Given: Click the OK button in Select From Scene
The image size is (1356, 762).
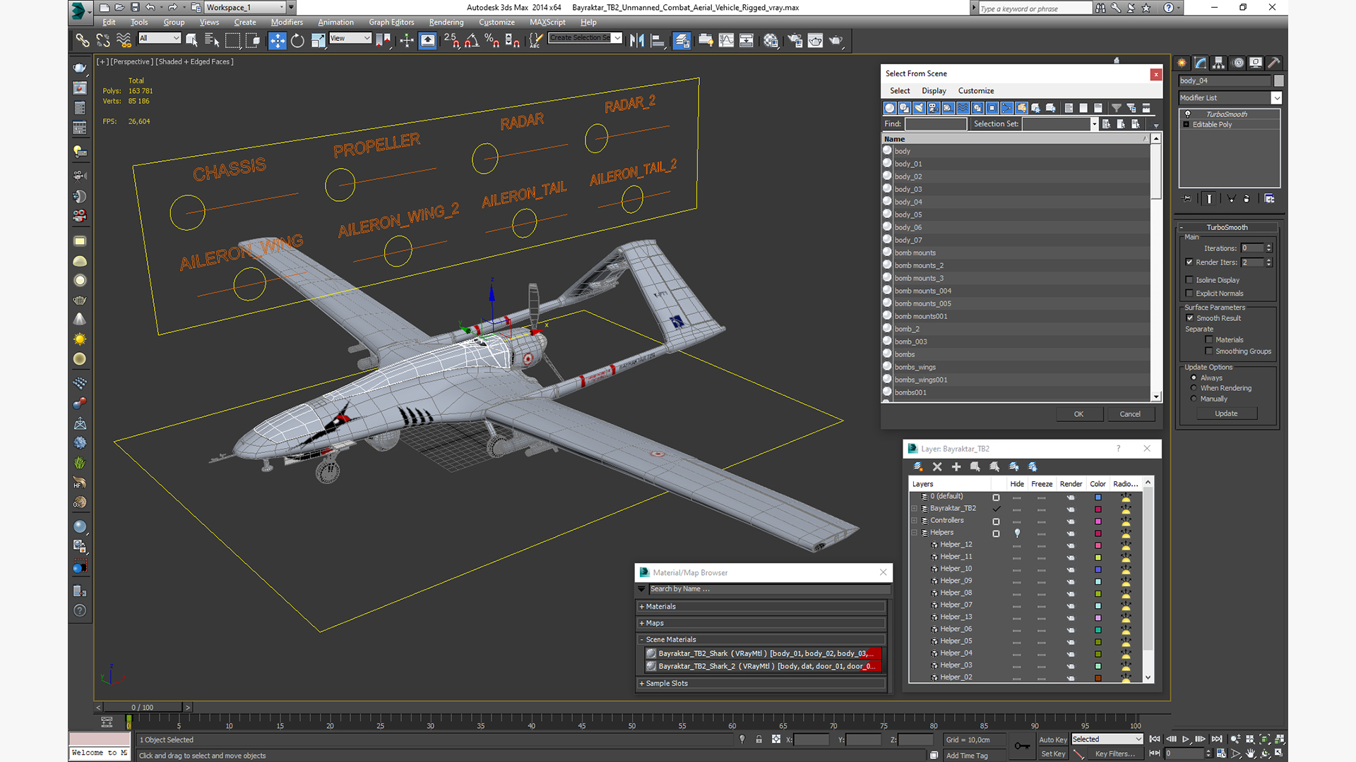Looking at the screenshot, I should click(x=1078, y=414).
